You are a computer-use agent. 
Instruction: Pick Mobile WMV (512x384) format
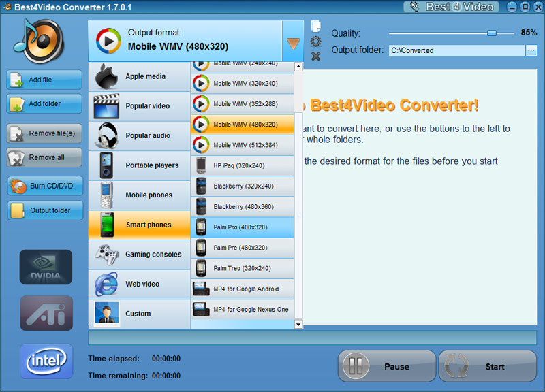[x=243, y=145]
